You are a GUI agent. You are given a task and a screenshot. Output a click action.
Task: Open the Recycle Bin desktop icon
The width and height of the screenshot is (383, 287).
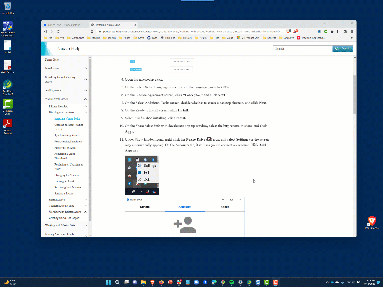click(8, 8)
